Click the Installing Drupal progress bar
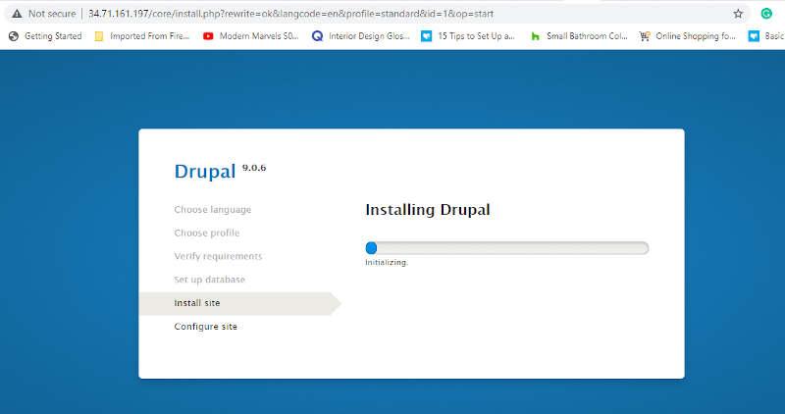This screenshot has height=414, width=785. 507,248
